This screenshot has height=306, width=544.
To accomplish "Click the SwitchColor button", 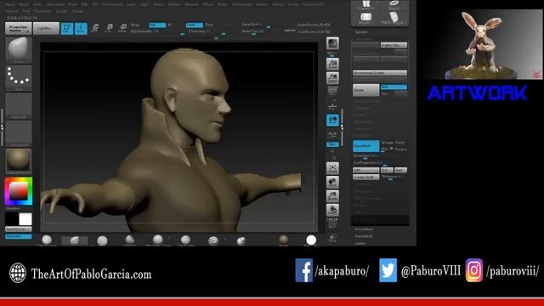I will tap(19, 229).
